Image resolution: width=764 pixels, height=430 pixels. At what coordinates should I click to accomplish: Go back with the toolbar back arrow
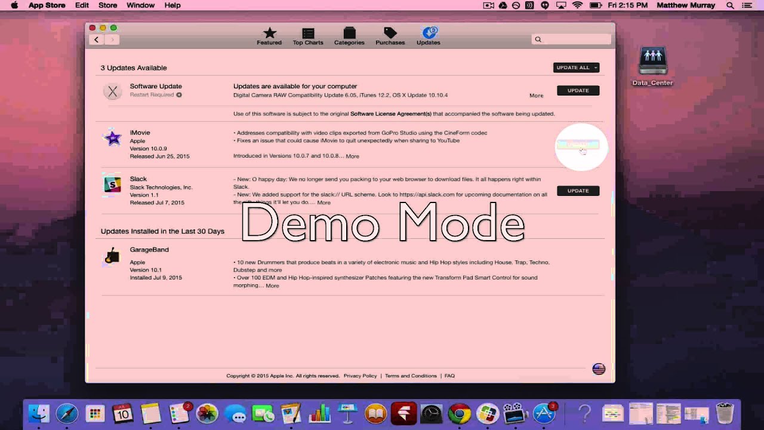tap(97, 39)
